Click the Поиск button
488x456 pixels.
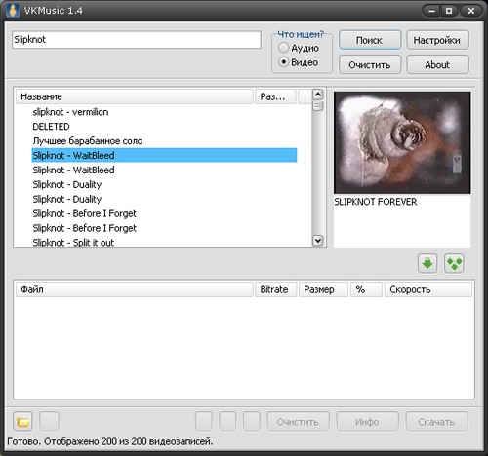370,40
